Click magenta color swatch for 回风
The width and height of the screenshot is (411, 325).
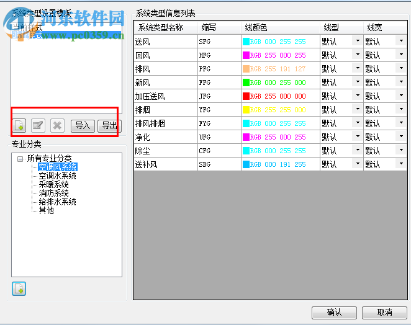coord(246,55)
